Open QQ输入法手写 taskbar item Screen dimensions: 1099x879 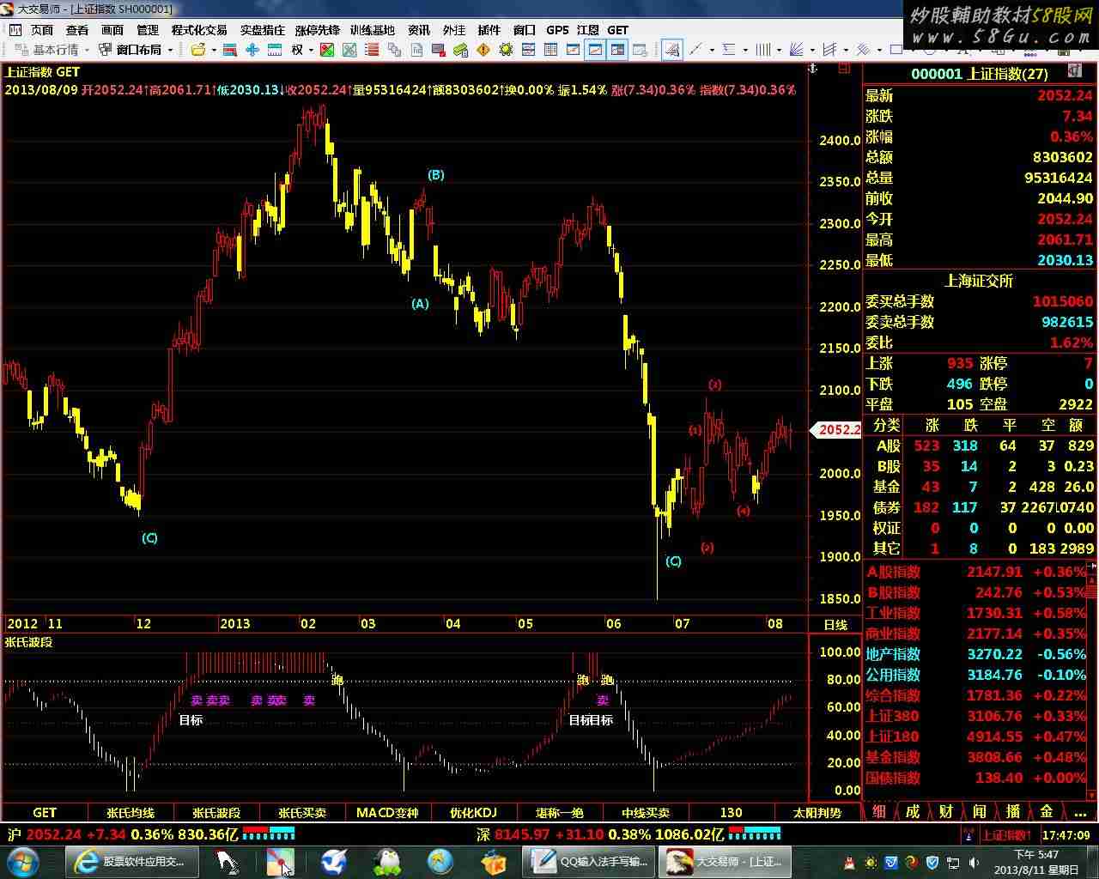pos(588,861)
